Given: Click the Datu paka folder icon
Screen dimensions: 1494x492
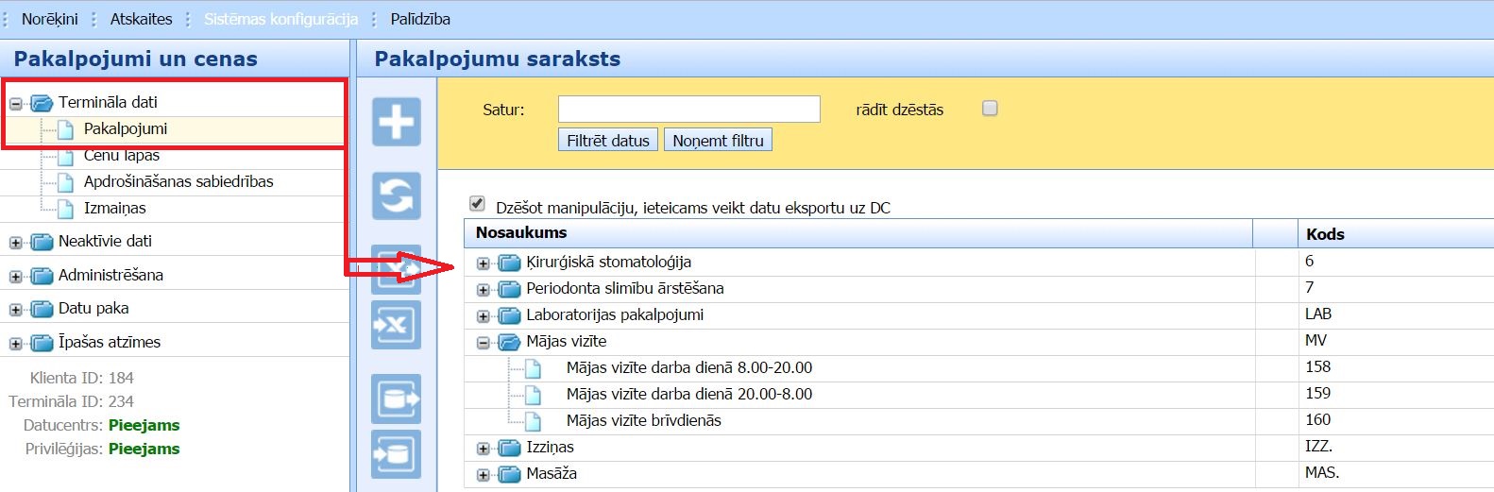Looking at the screenshot, I should pos(42,309).
